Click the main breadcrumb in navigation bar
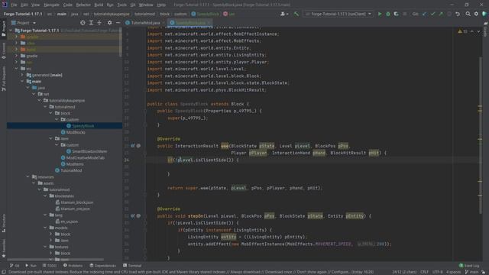Screen dimensions: 489x275 61,14
